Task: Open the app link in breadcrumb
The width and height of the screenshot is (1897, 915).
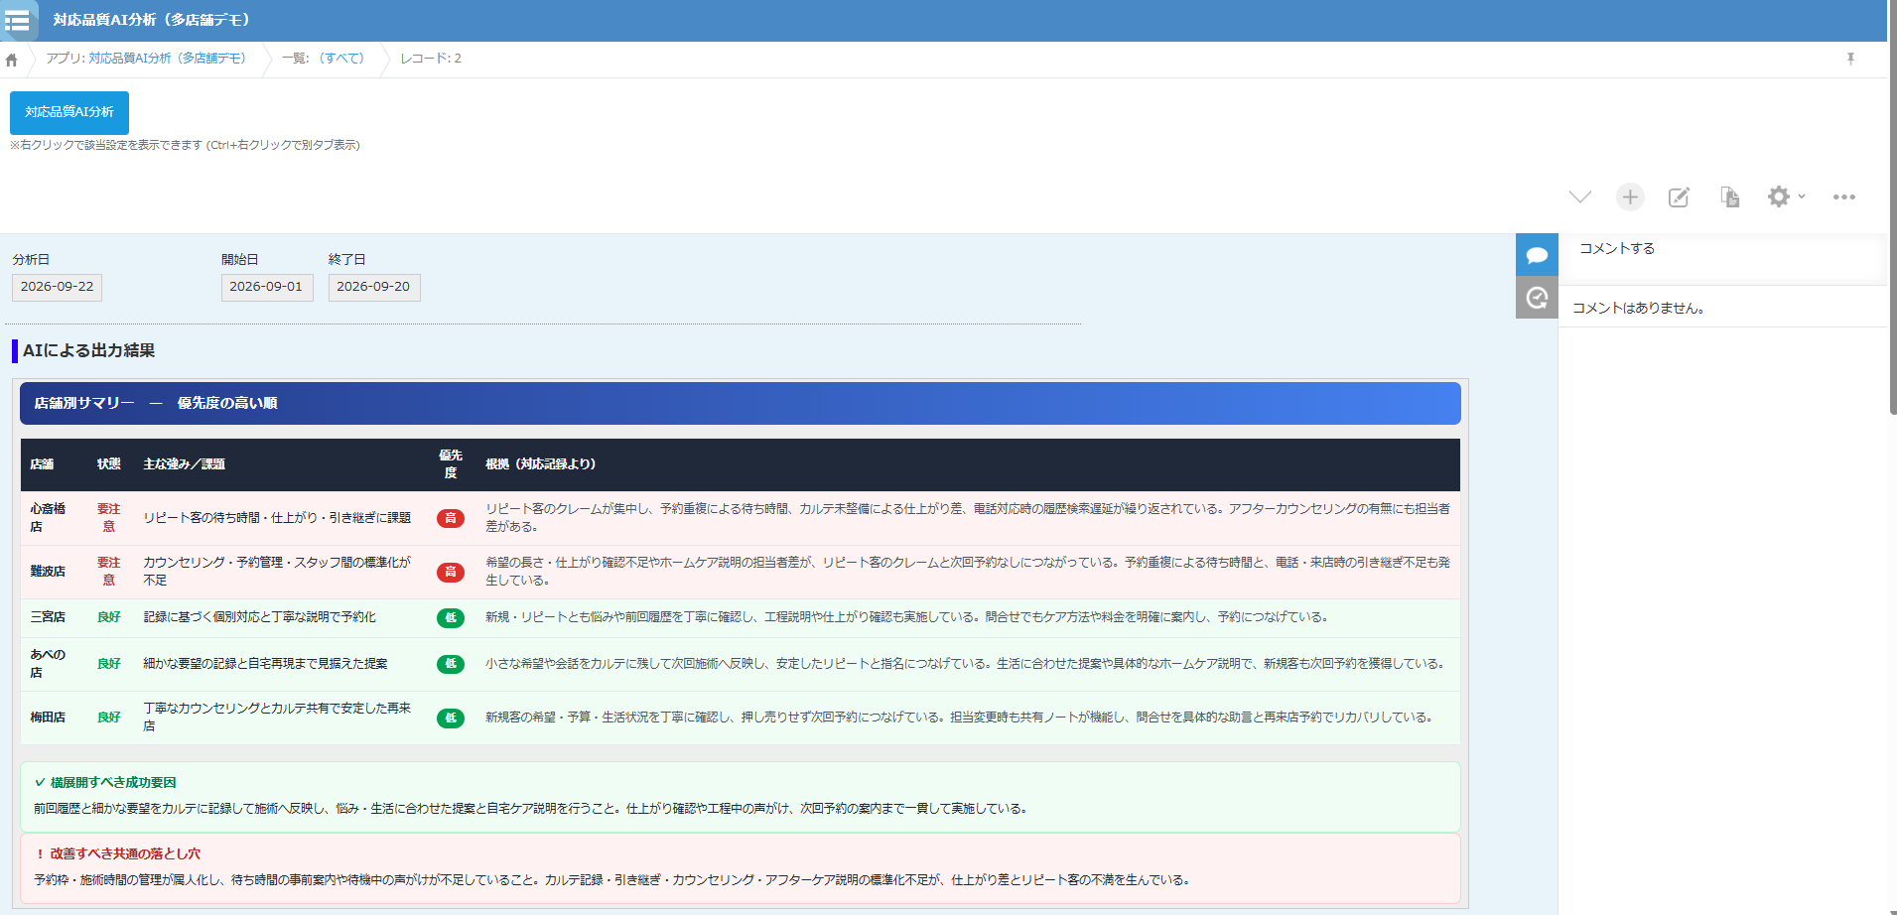Action: pos(167,59)
